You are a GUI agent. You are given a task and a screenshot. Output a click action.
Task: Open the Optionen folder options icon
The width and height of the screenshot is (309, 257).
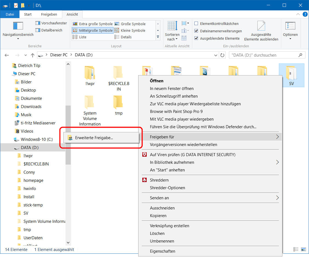(x=290, y=26)
